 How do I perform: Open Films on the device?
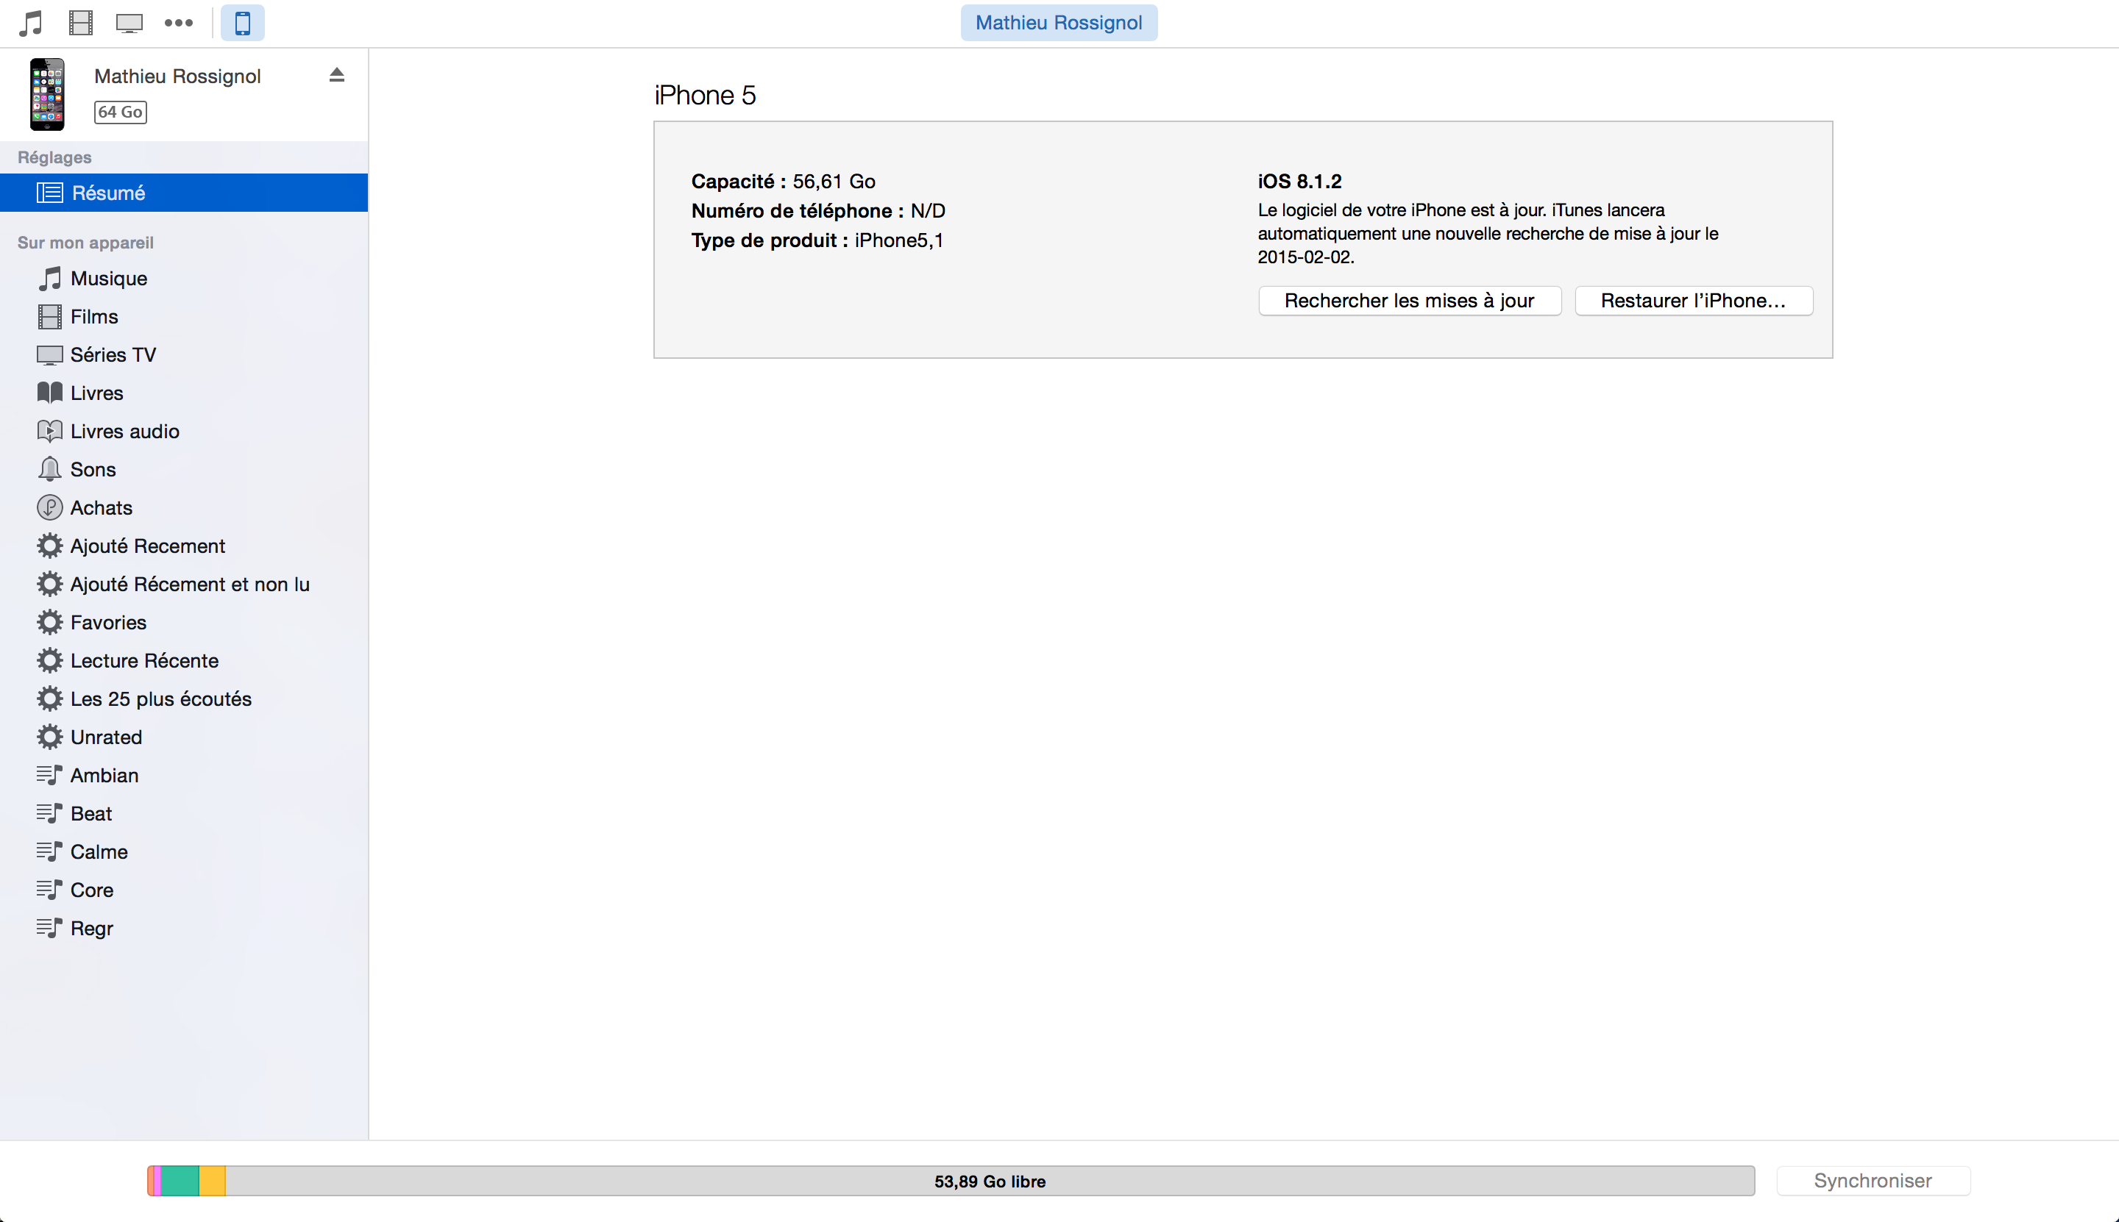(x=184, y=316)
